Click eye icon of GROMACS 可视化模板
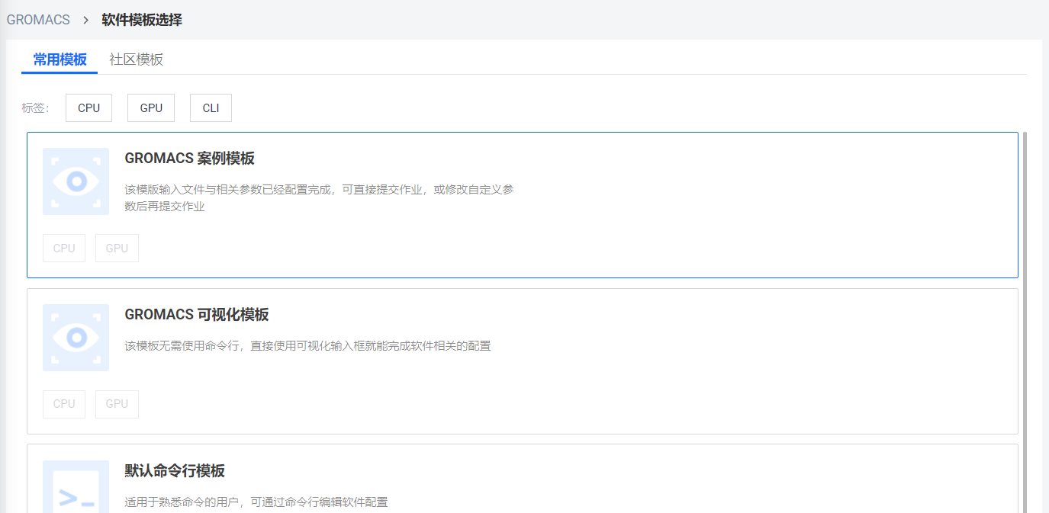This screenshot has height=513, width=1049. point(76,338)
